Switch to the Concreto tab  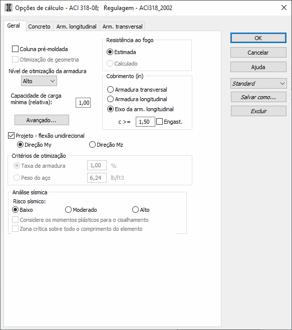click(40, 27)
